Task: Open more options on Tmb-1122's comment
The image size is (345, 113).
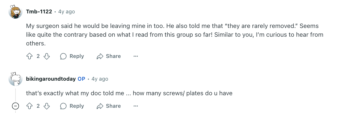Action: pos(135,57)
